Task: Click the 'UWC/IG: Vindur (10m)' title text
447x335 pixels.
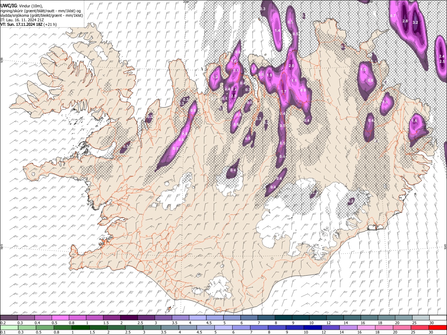Action: [22, 6]
